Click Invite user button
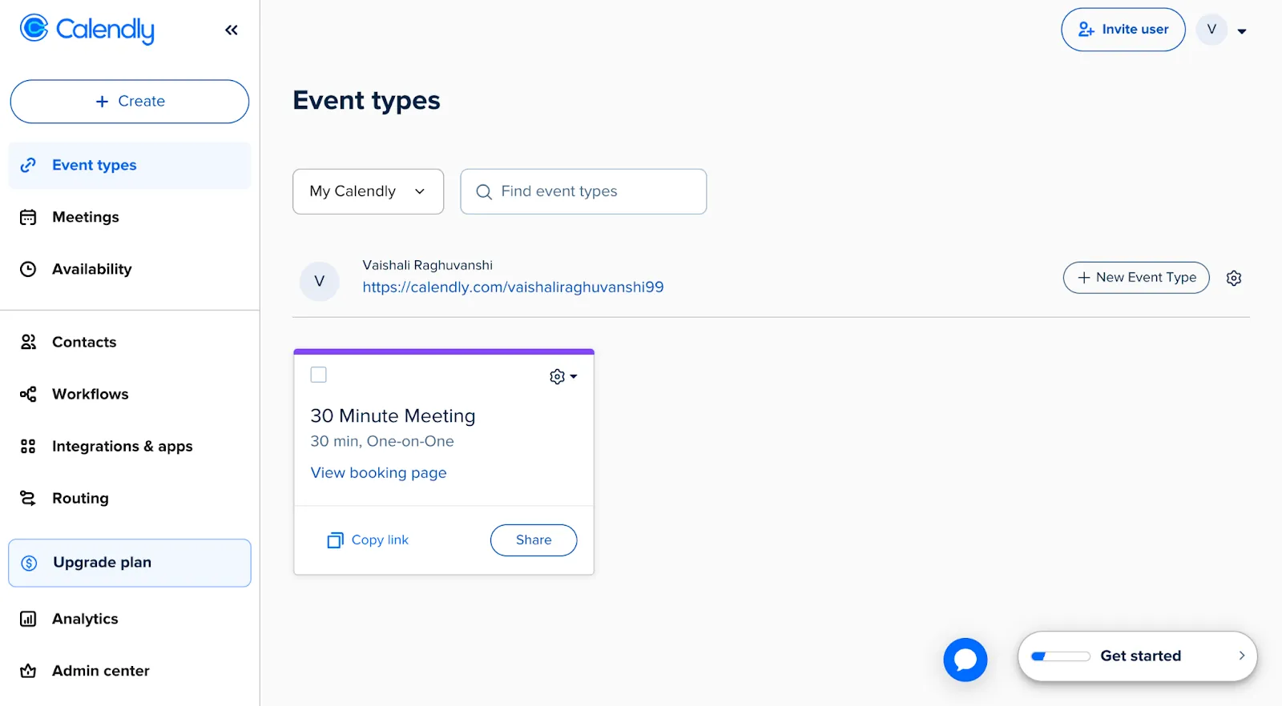Image resolution: width=1282 pixels, height=706 pixels. coord(1123,30)
